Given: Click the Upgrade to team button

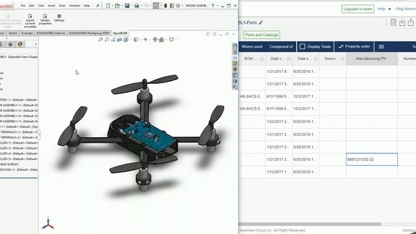Looking at the screenshot, I should click(357, 9).
